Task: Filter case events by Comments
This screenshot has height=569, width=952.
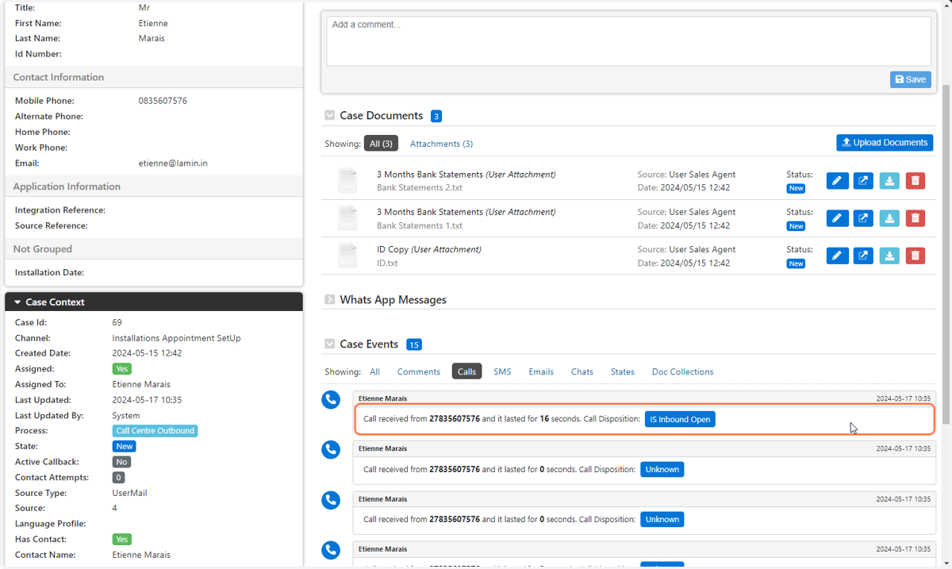Action: coord(419,371)
